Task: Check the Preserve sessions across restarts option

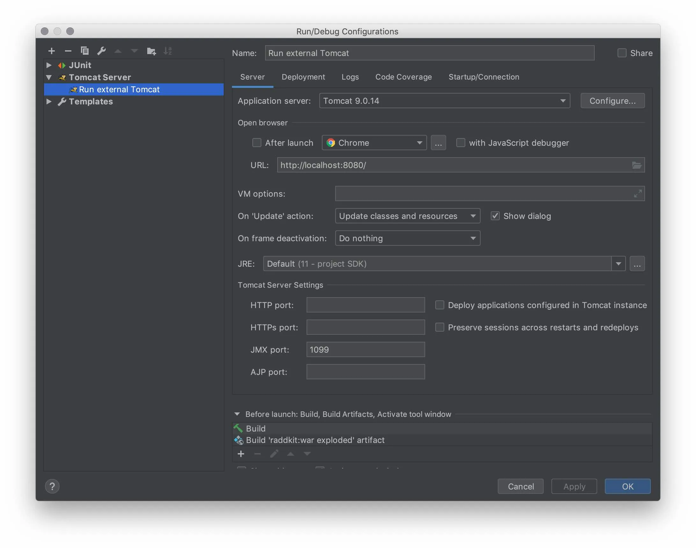Action: click(439, 327)
